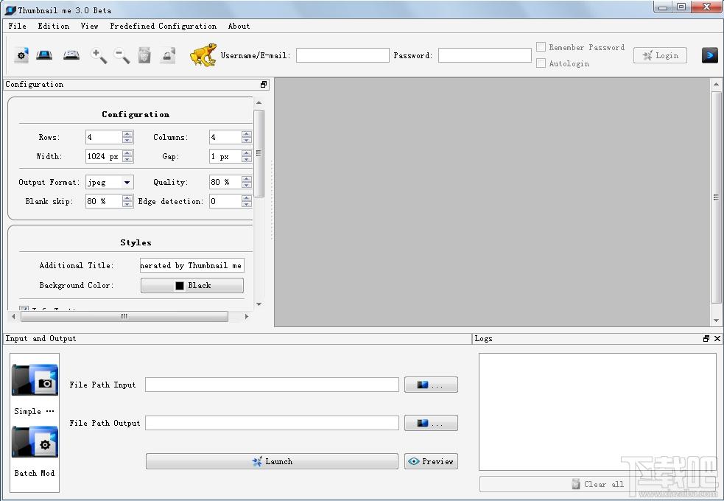
Task: Select the Batch Mod gear icon
Action: pos(35,442)
